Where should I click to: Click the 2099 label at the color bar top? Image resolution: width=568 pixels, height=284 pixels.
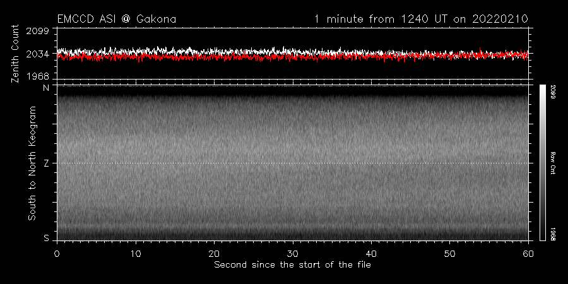(553, 92)
